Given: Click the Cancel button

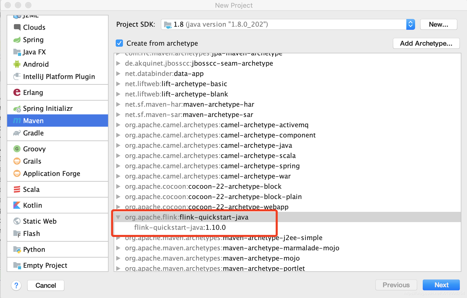Looking at the screenshot, I should pyautogui.click(x=46, y=285).
